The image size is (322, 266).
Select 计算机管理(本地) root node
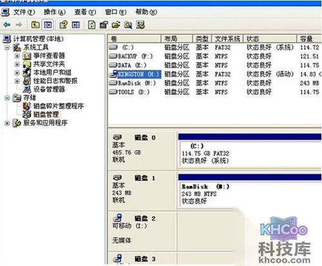point(39,39)
